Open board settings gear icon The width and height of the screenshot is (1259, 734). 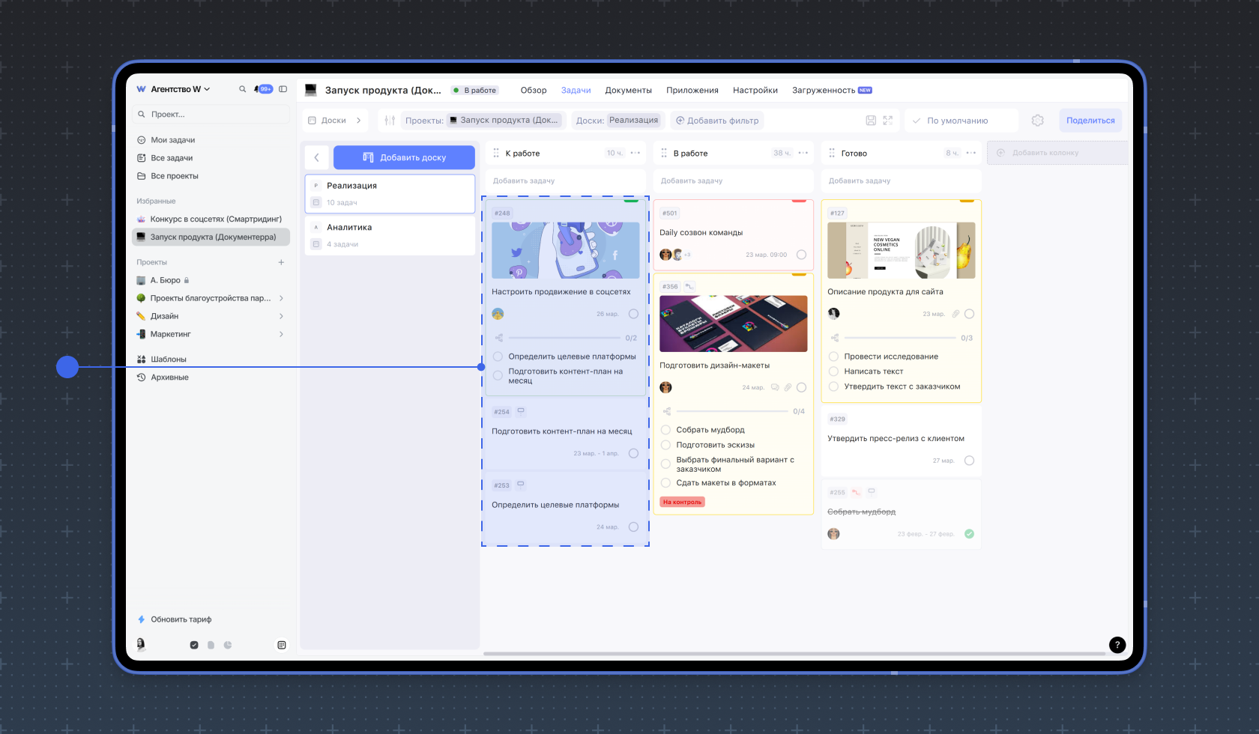coord(1037,121)
